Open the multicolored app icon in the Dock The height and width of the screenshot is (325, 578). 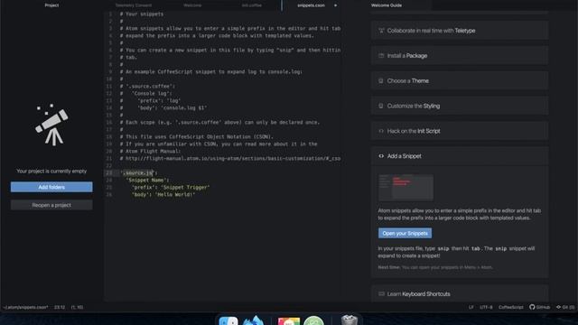coord(289,321)
